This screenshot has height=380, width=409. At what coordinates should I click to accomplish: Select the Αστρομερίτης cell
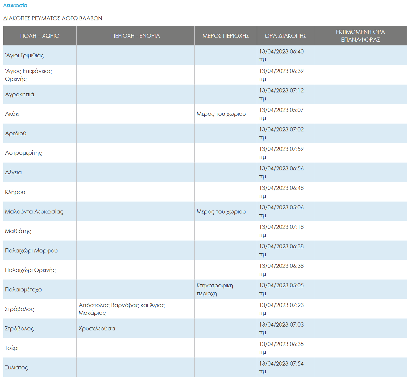(40, 153)
